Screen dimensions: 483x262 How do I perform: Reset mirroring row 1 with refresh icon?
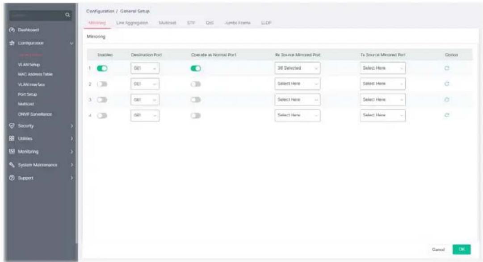click(447, 68)
